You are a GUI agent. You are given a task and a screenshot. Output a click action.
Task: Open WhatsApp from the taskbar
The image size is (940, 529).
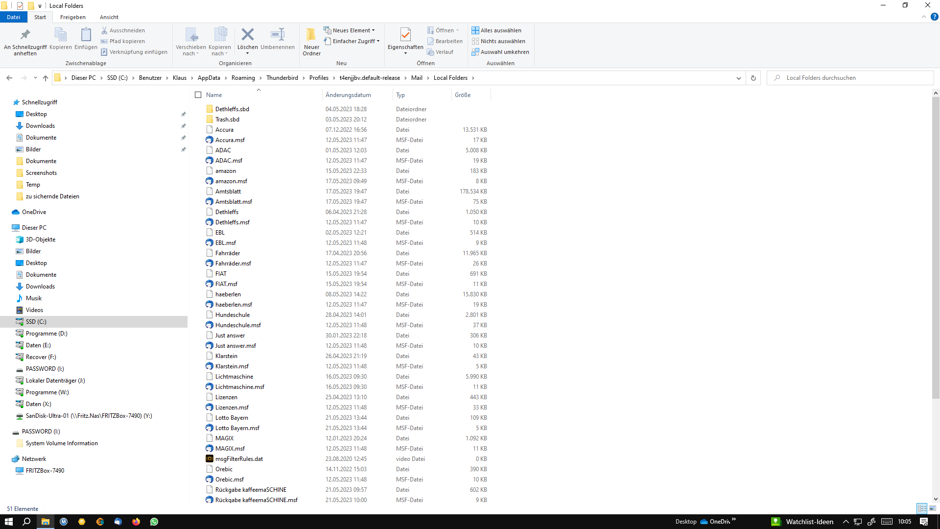[x=154, y=522]
